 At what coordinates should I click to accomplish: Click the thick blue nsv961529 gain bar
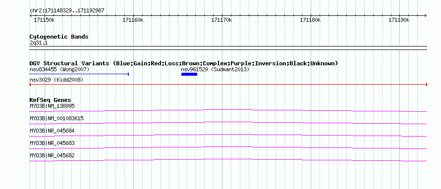coord(189,74)
